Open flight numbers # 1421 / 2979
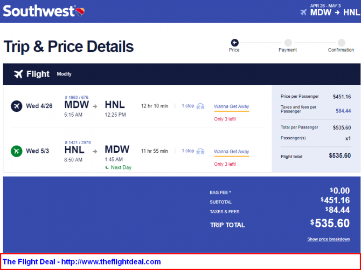The width and height of the screenshot is (361, 270). pyautogui.click(x=78, y=143)
